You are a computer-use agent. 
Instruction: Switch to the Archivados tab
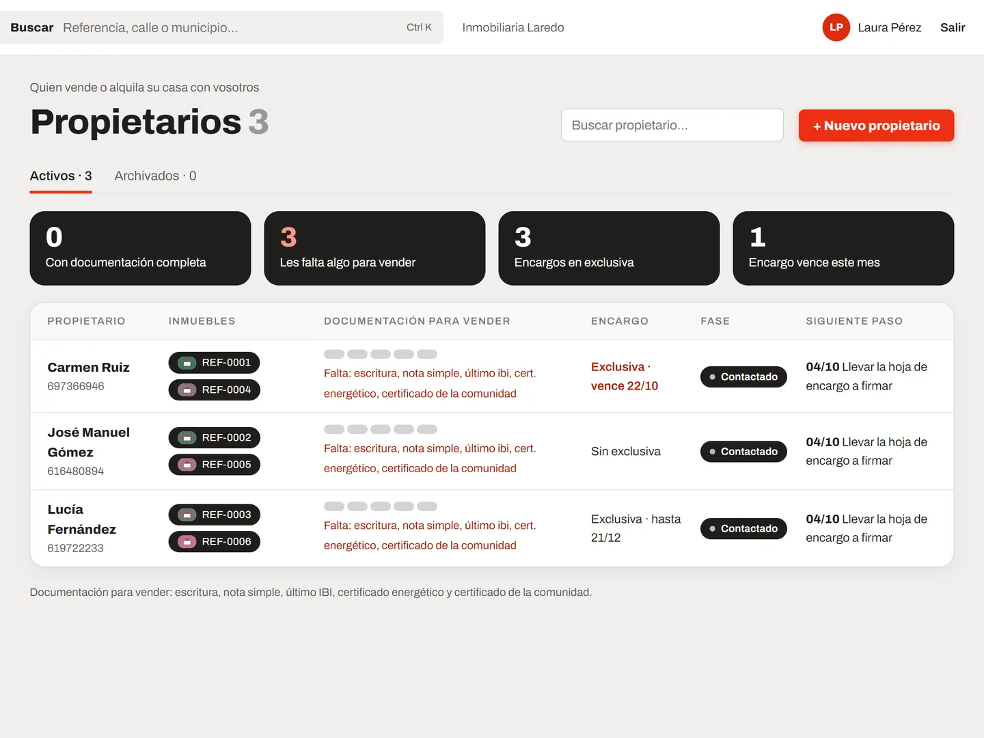pyautogui.click(x=155, y=176)
